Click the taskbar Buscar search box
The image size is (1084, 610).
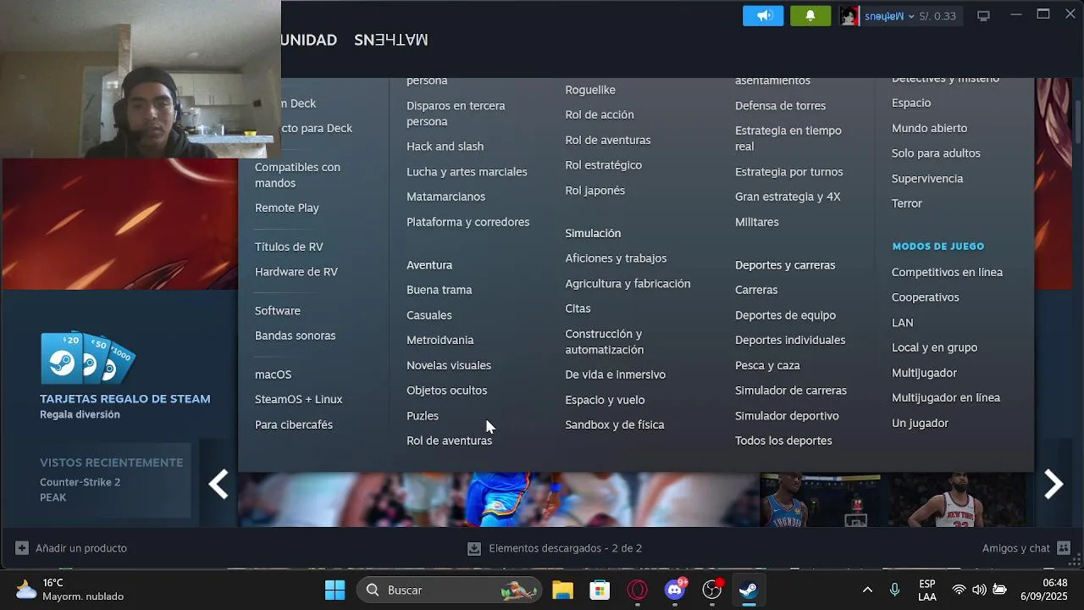point(449,590)
